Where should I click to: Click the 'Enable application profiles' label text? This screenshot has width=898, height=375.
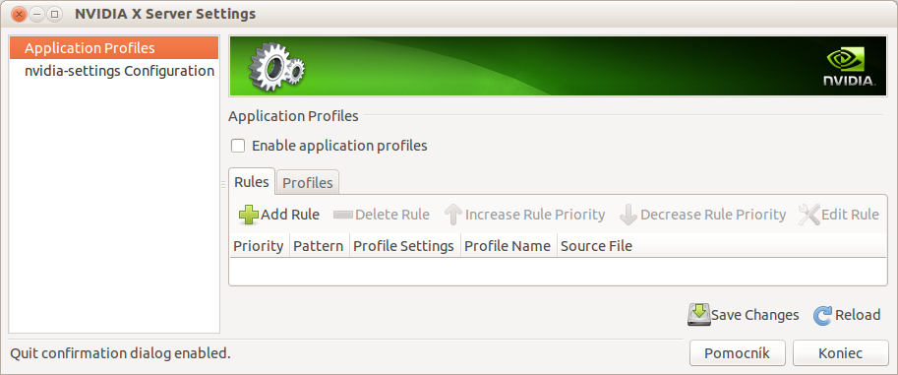coord(339,146)
